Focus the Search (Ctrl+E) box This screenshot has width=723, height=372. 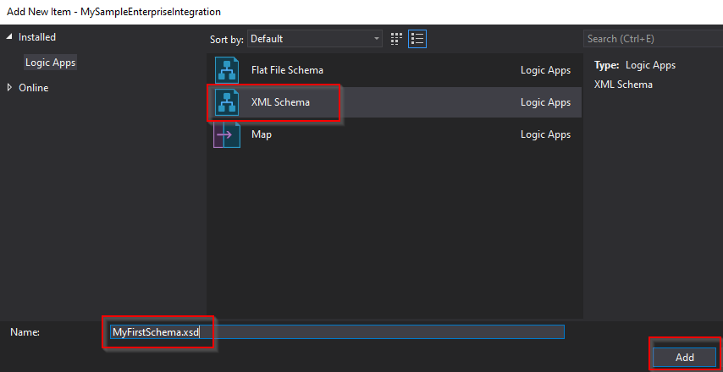click(652, 39)
